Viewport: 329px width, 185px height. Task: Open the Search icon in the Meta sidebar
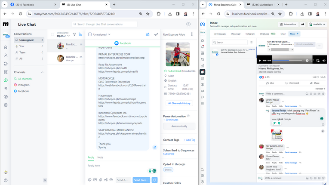(x=202, y=170)
